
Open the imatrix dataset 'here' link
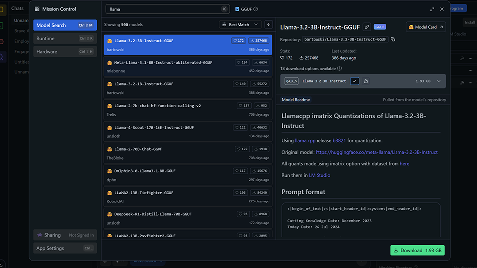point(404,163)
